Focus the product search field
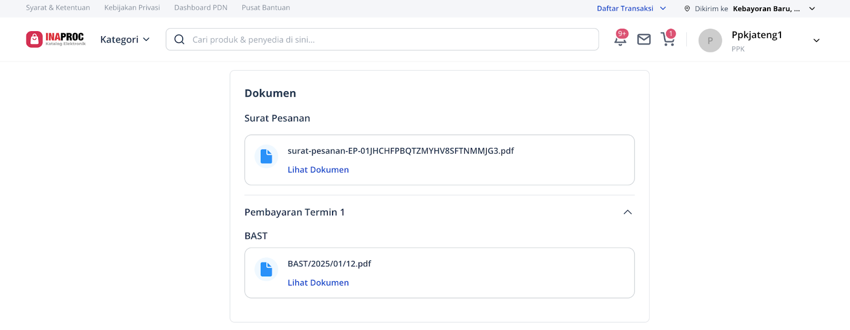 (382, 39)
